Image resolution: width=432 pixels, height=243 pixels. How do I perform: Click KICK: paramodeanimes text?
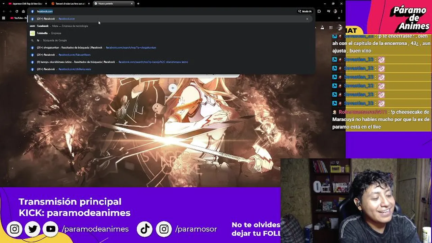(75, 213)
